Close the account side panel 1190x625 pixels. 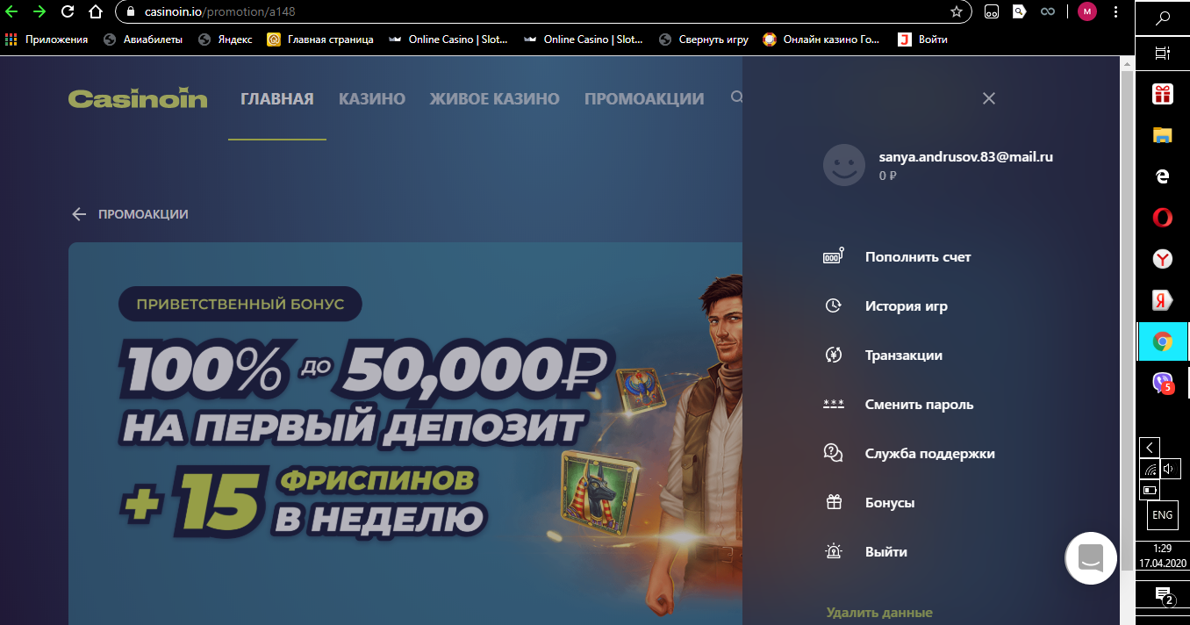click(x=989, y=98)
